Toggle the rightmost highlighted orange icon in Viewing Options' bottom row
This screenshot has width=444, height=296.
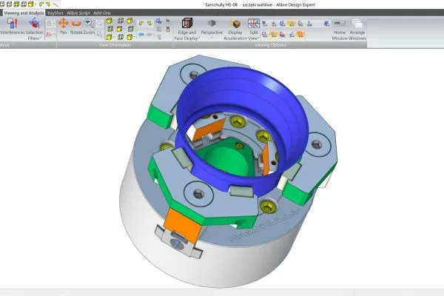click(300, 35)
